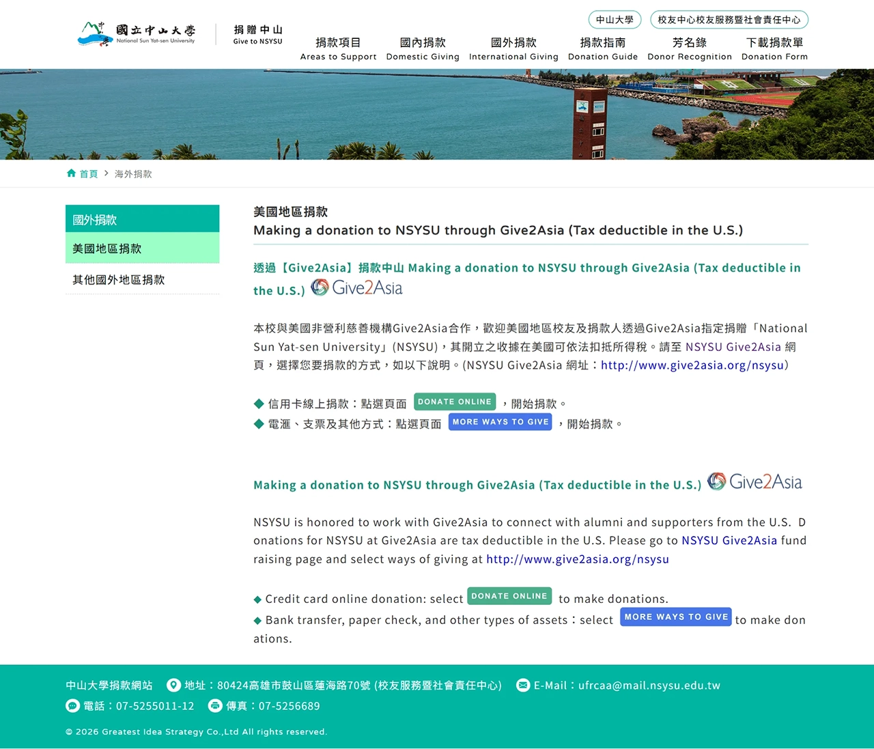Click the copyright Greatest Idea Strategy text
The image size is (874, 749).
click(197, 732)
